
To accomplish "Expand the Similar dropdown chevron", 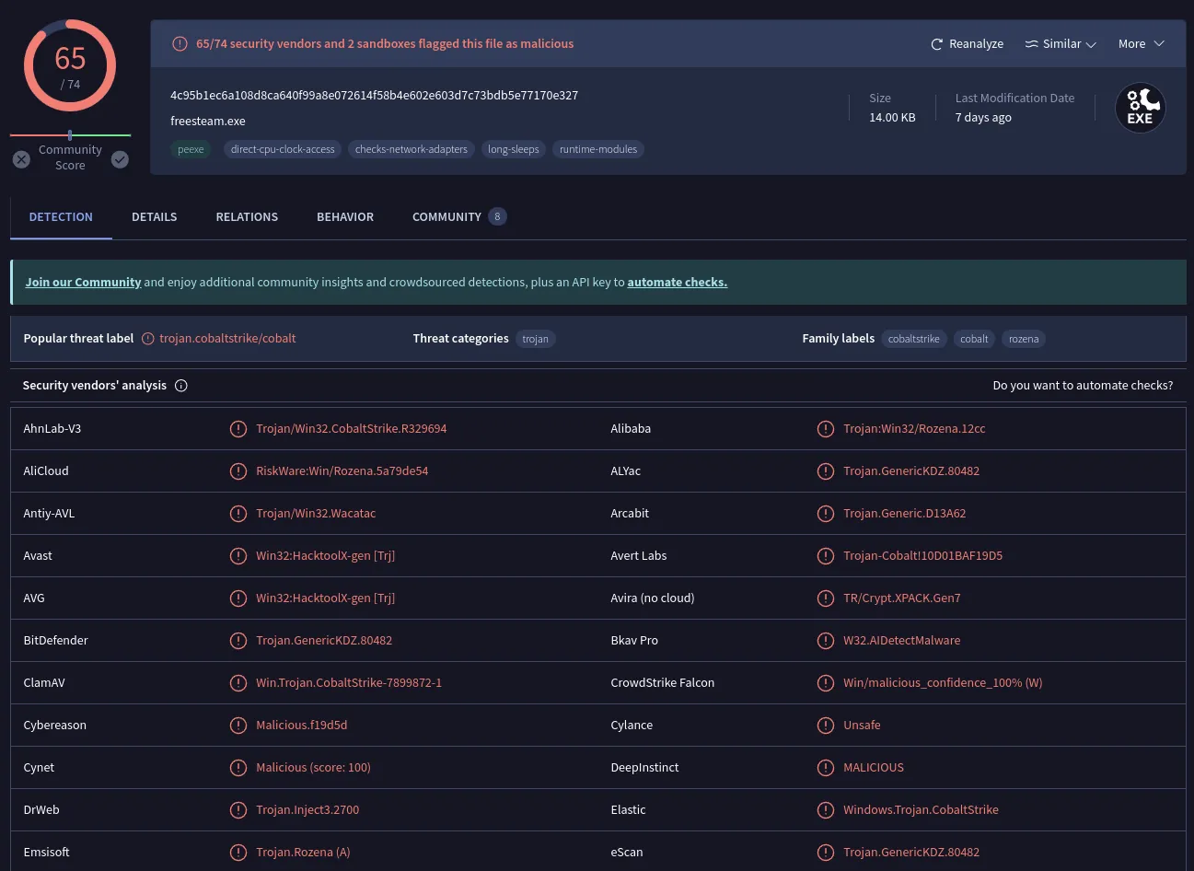I will [x=1091, y=45].
